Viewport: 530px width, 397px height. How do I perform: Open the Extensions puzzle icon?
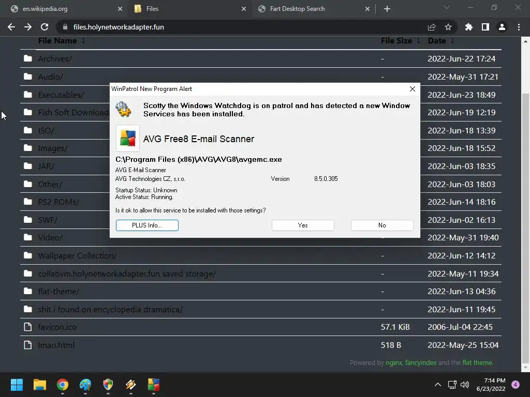click(469, 27)
